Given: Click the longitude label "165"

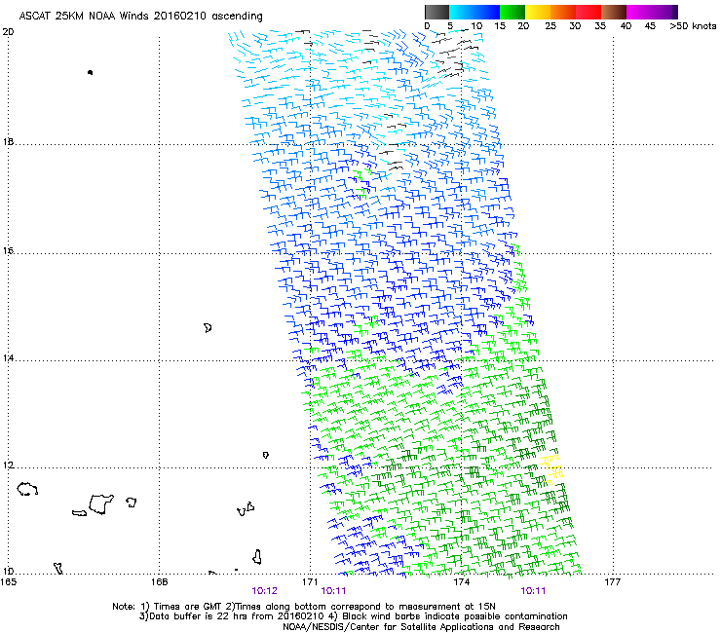Looking at the screenshot, I should (8, 582).
